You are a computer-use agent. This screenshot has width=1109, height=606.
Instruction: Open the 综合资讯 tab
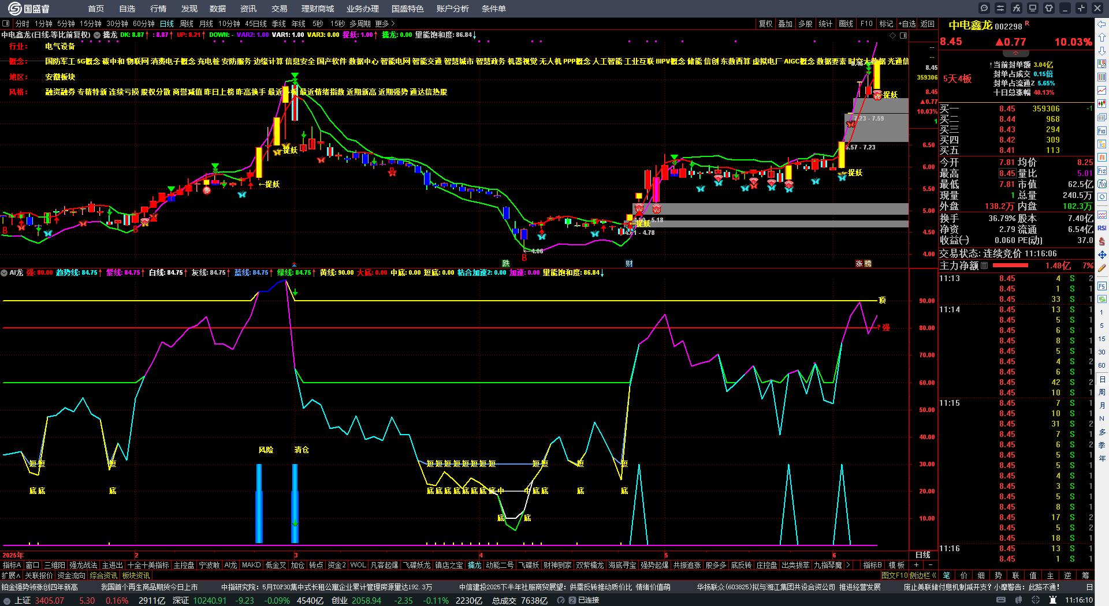[x=103, y=575]
